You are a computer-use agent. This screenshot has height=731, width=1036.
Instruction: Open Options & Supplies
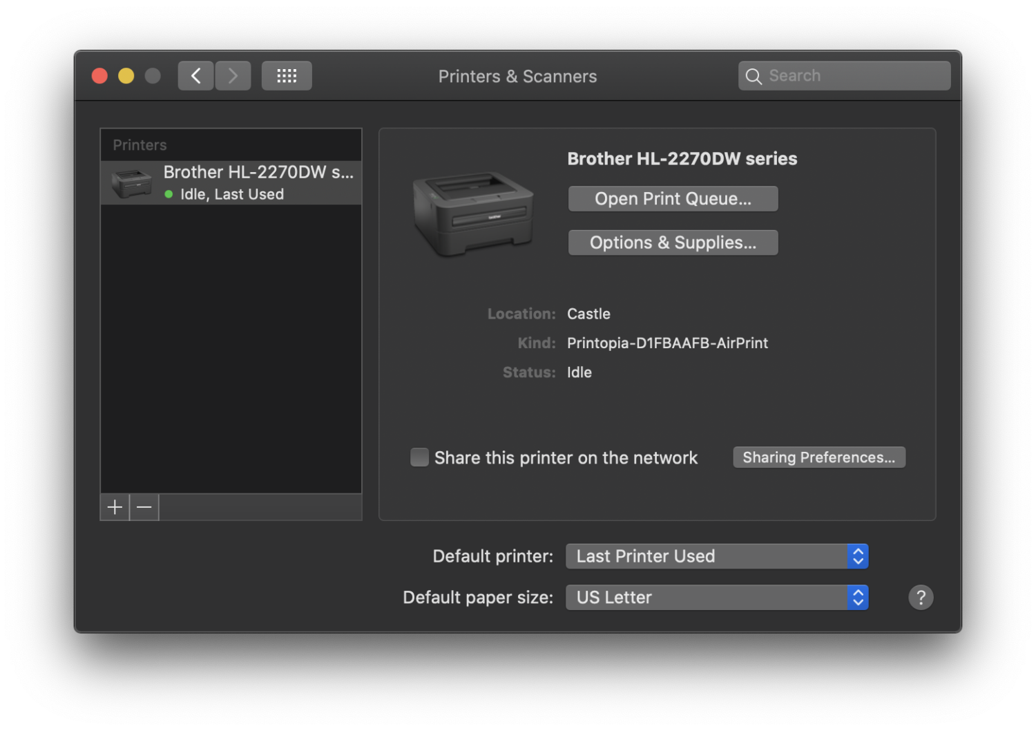pos(672,243)
